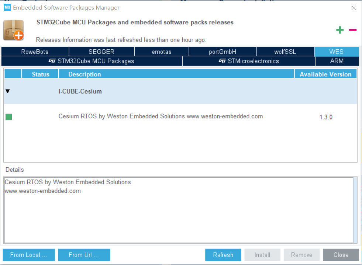
Task: Open the wolfSSL tab
Action: coord(285,52)
